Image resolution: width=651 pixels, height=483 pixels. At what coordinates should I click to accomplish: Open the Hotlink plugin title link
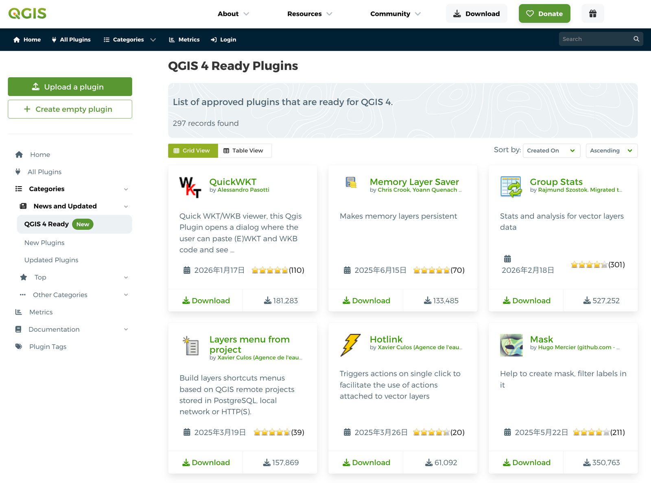[386, 339]
